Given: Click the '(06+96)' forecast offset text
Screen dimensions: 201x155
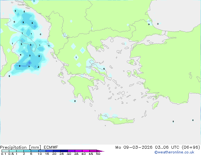Looking at the screenshot, I should click(191, 147).
